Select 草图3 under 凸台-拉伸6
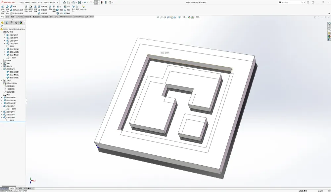 10,120
